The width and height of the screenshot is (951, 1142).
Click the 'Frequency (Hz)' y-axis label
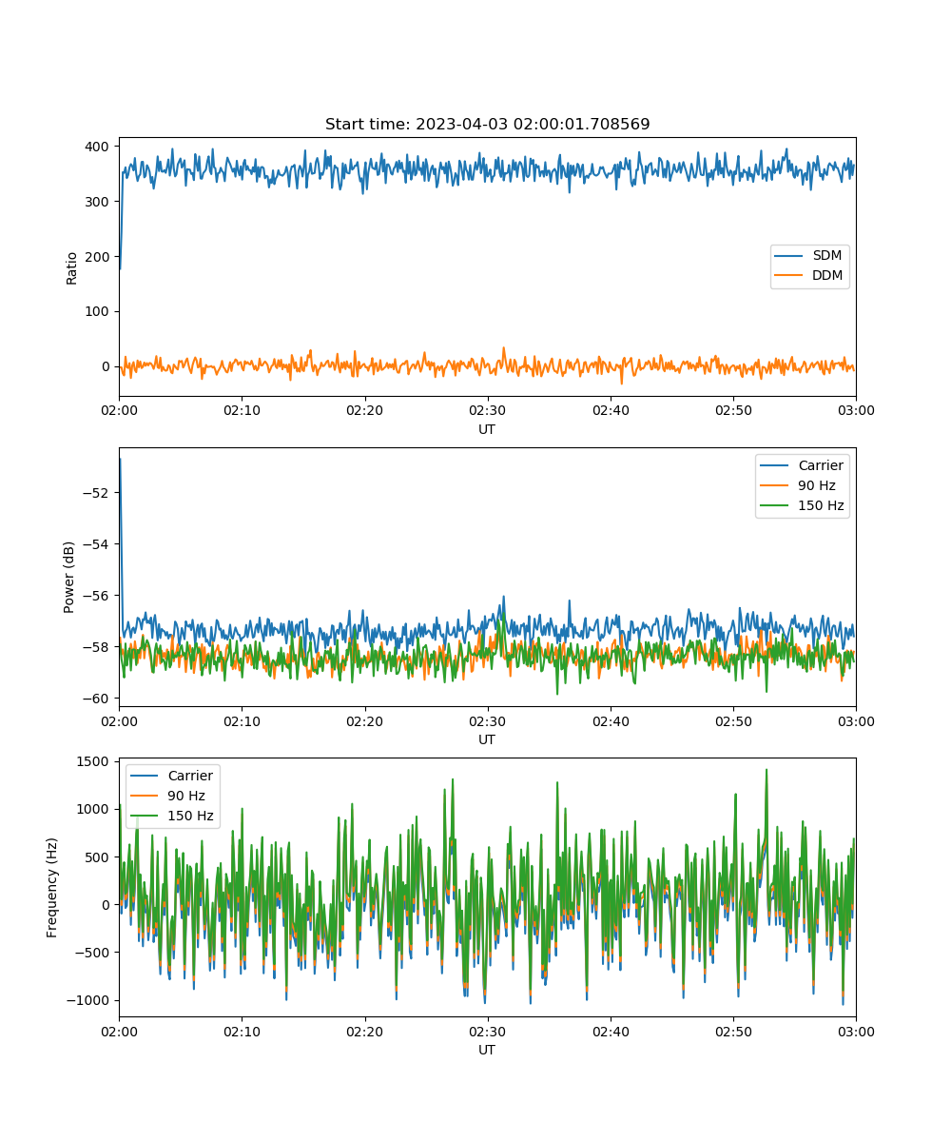(53, 887)
